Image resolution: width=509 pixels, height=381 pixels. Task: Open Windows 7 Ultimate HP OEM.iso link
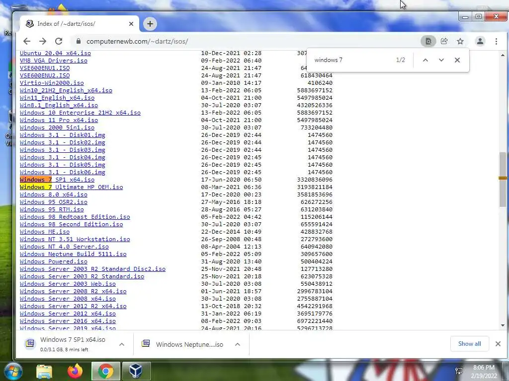(72, 187)
